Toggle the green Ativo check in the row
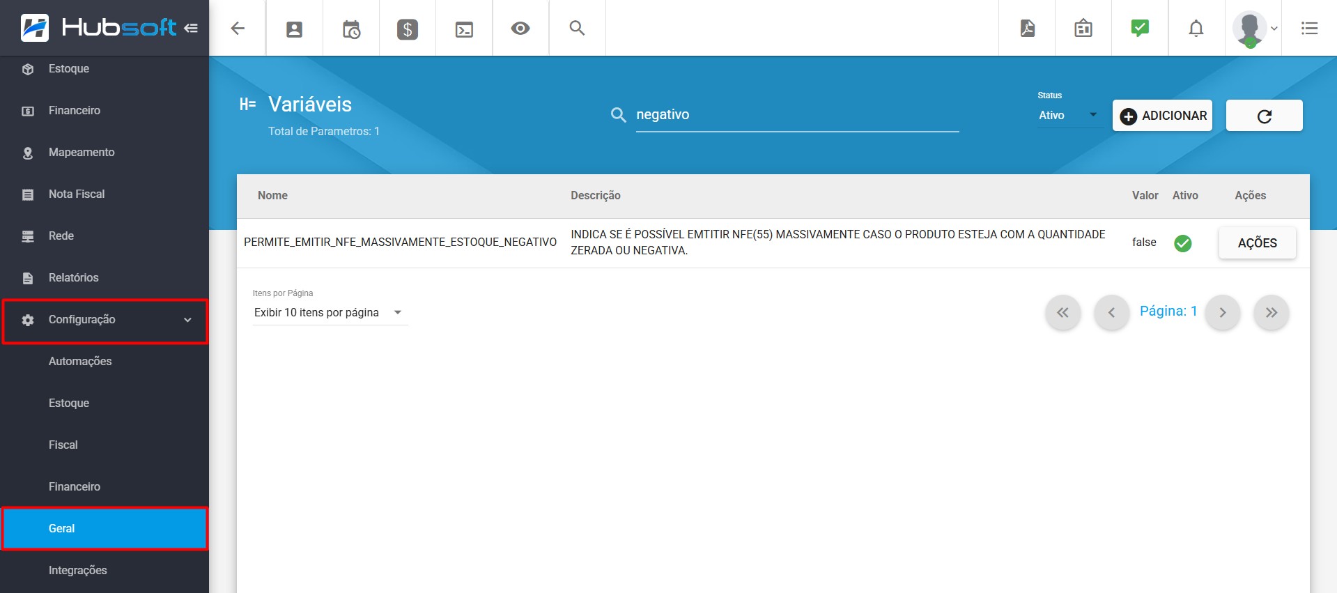Image resolution: width=1337 pixels, height=593 pixels. (x=1183, y=242)
